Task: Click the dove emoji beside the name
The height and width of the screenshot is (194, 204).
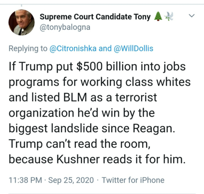Action: point(169,16)
